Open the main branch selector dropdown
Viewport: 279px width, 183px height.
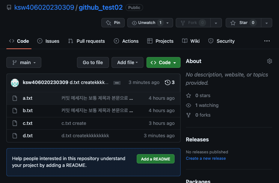coord(24,62)
